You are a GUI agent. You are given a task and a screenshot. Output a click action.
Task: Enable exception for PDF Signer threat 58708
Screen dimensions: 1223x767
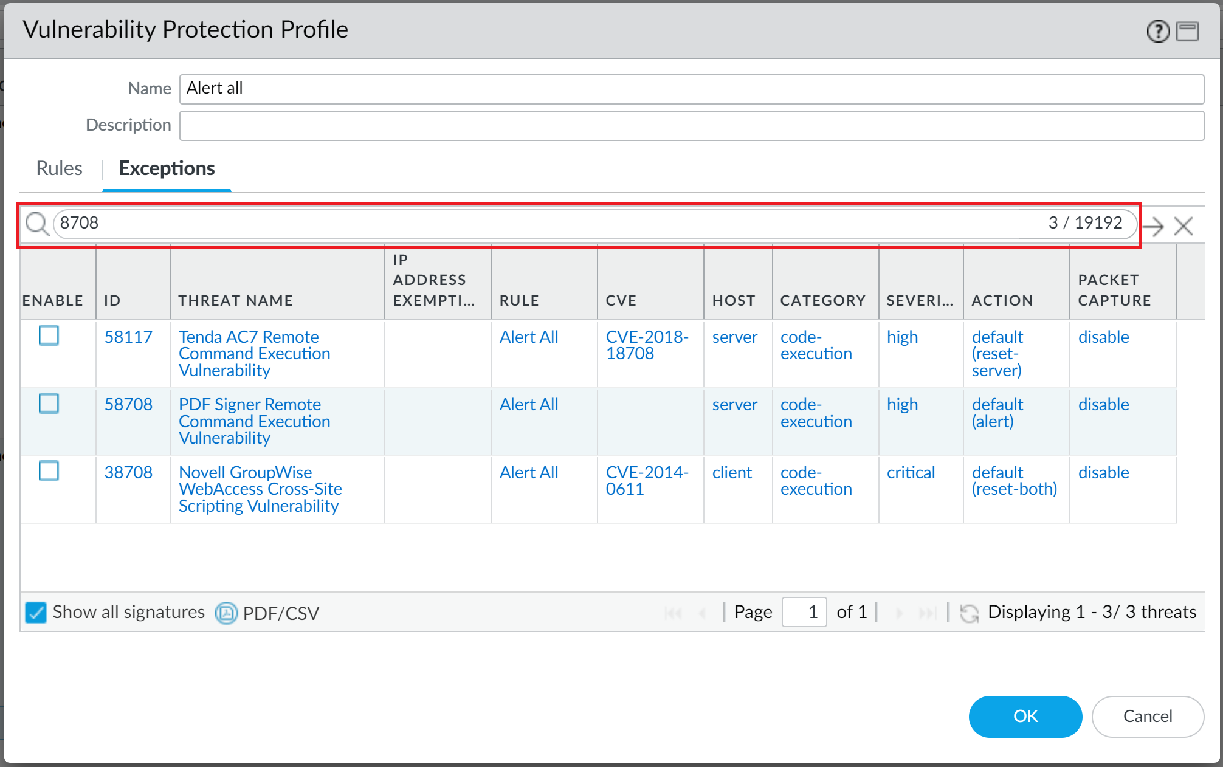49,404
